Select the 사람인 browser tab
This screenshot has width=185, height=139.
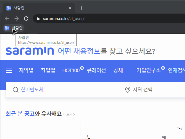point(39,8)
